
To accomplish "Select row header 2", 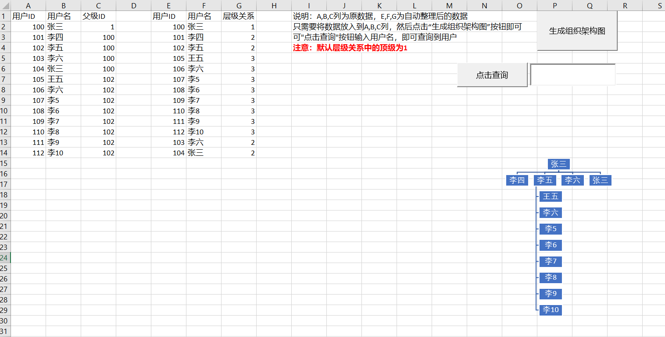I will tap(5, 26).
